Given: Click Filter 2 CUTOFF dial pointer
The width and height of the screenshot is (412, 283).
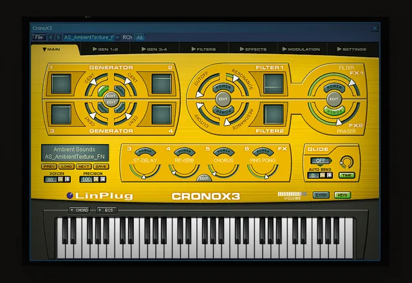Looking at the screenshot, I should pyautogui.click(x=200, y=105).
